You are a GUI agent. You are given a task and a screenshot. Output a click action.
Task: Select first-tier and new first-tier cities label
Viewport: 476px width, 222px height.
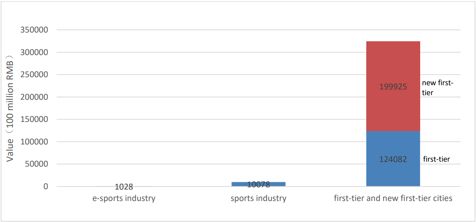(x=393, y=198)
